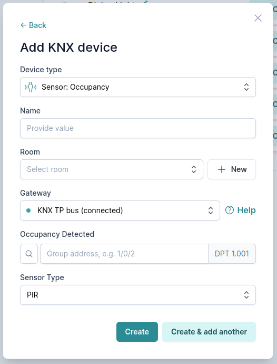The width and height of the screenshot is (277, 364).
Task: Close the Add KNX device dialog
Action: point(258,18)
